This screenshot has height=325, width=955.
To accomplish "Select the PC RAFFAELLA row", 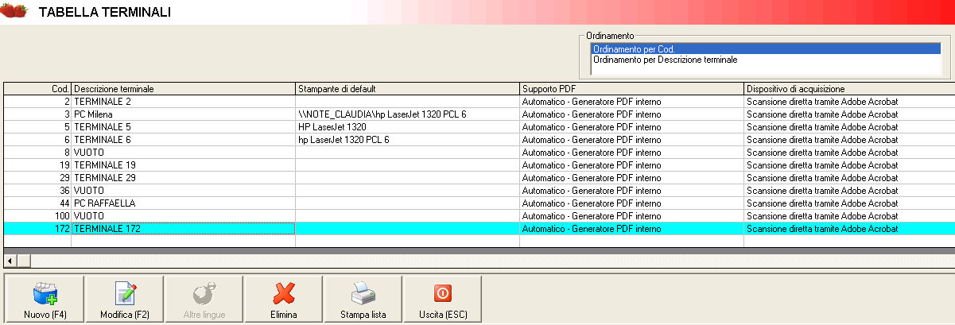I will (479, 203).
